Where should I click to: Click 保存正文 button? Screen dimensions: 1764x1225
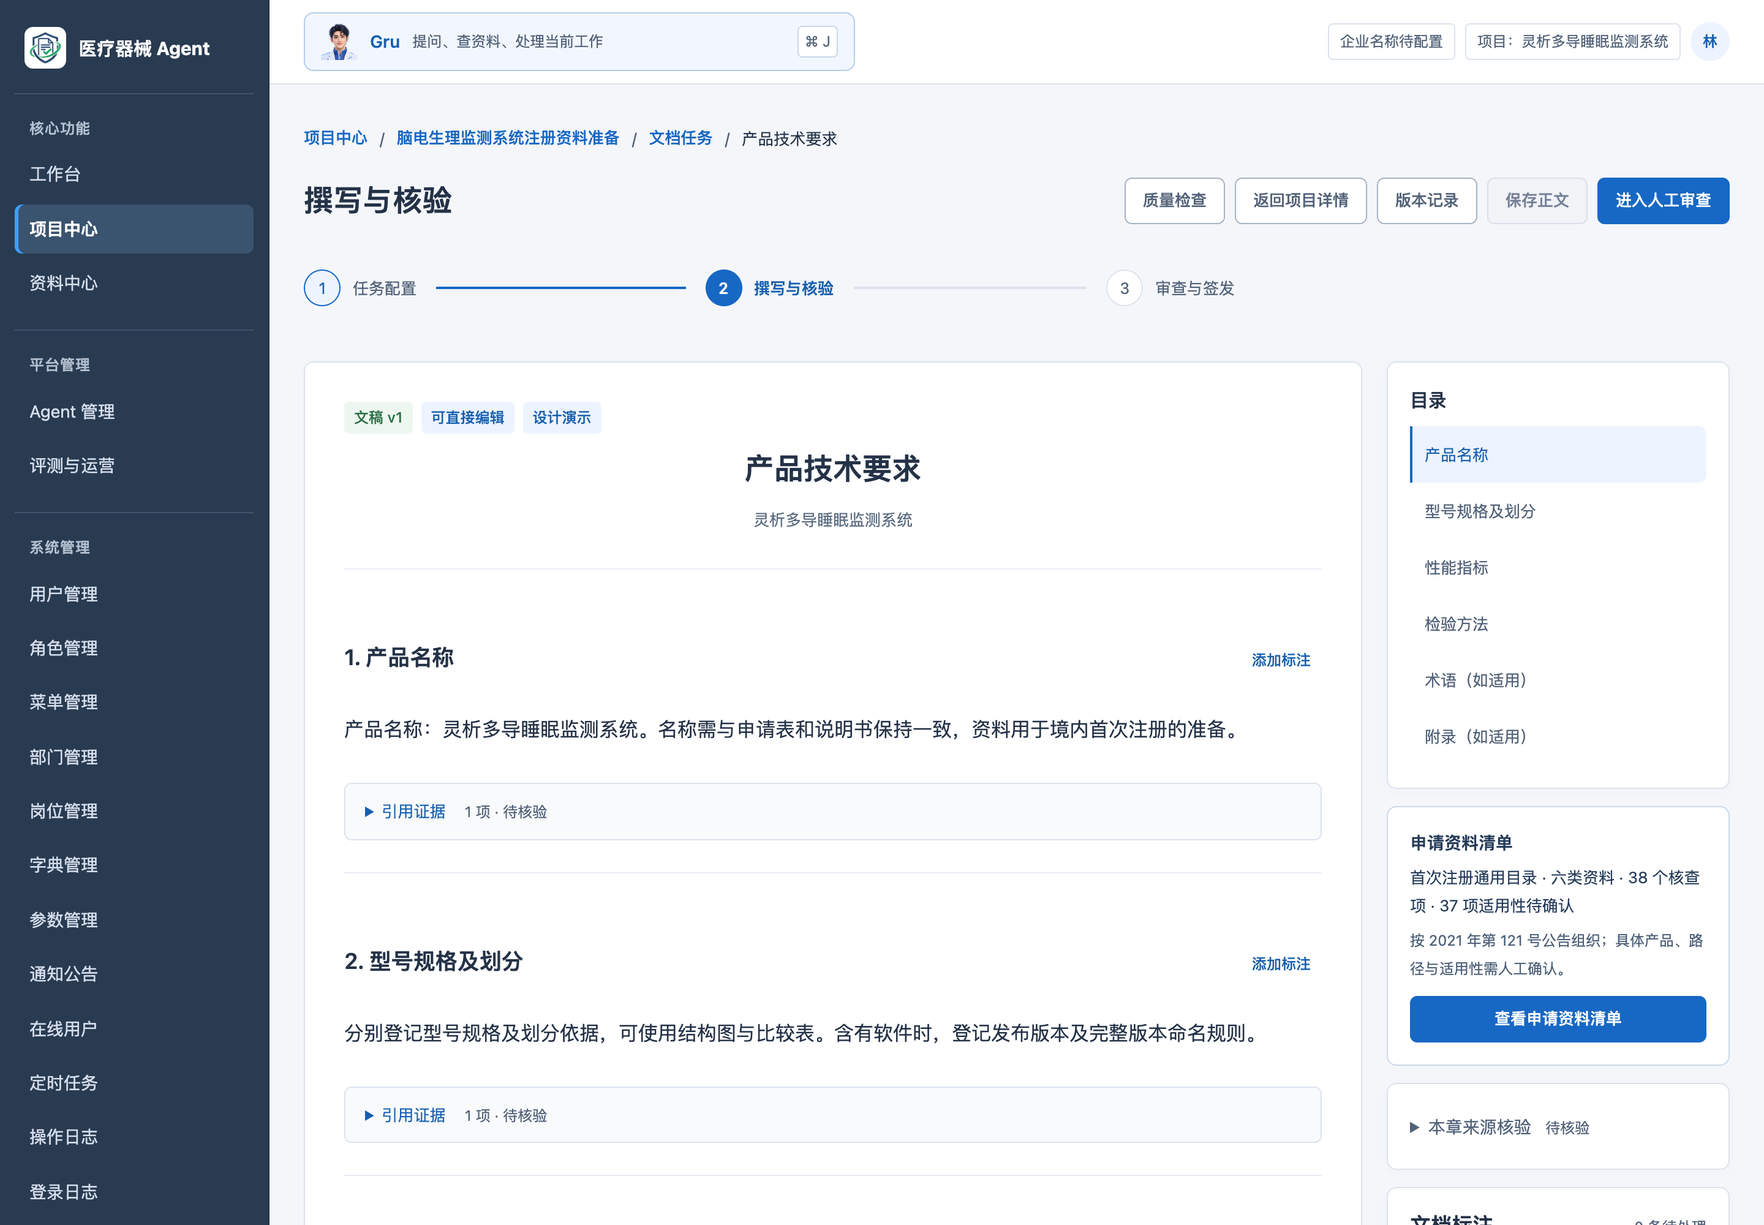(1536, 200)
